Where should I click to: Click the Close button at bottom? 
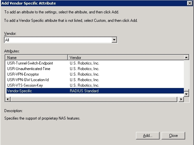pos(173,136)
